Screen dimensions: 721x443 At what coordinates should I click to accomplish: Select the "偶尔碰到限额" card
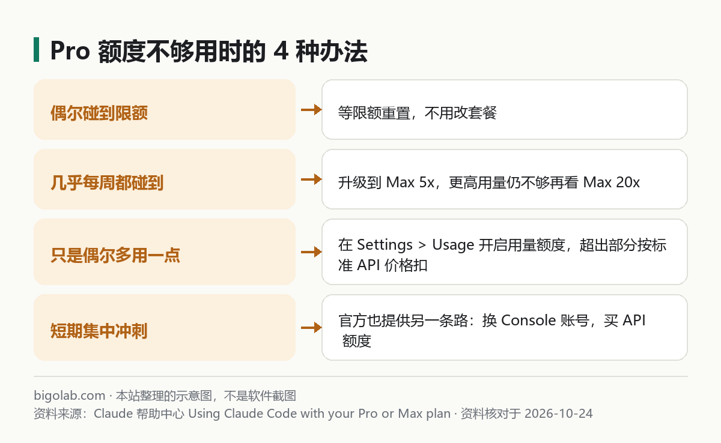(165, 110)
